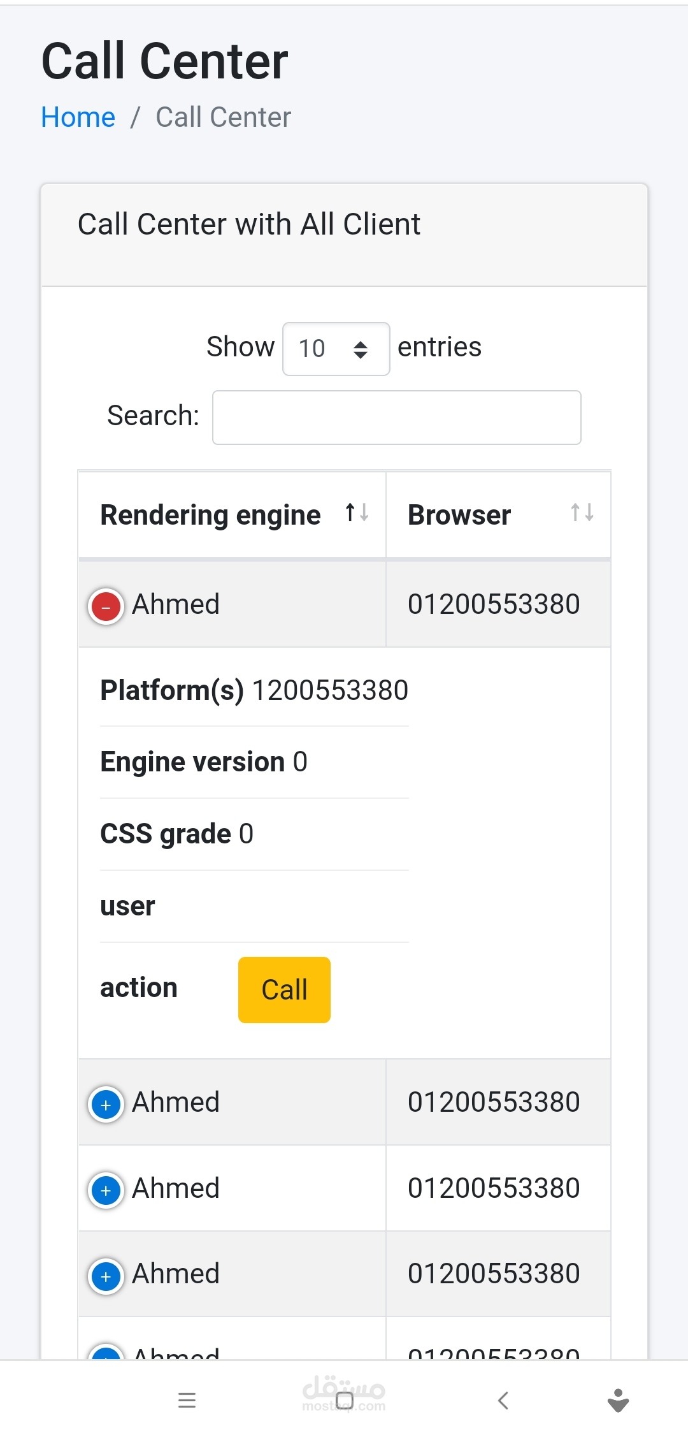Click sort arrows on Rendering engine column

pyautogui.click(x=357, y=513)
